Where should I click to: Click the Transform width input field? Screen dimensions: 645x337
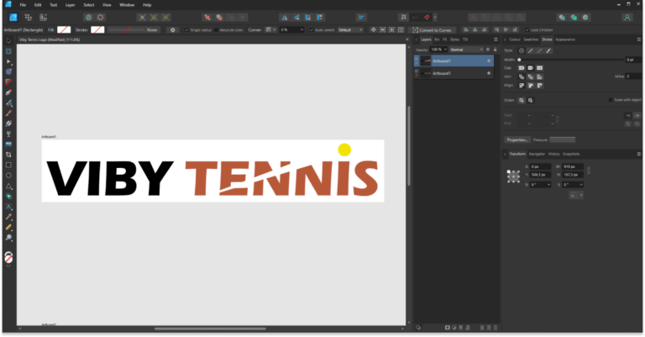tap(573, 166)
